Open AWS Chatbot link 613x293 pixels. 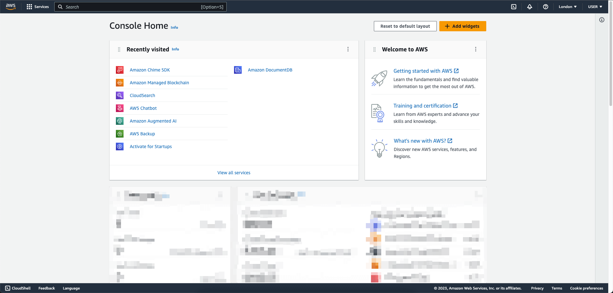coord(143,108)
